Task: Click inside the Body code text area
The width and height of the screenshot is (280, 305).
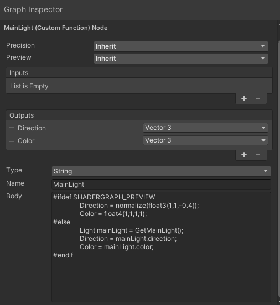Action: 161,246
